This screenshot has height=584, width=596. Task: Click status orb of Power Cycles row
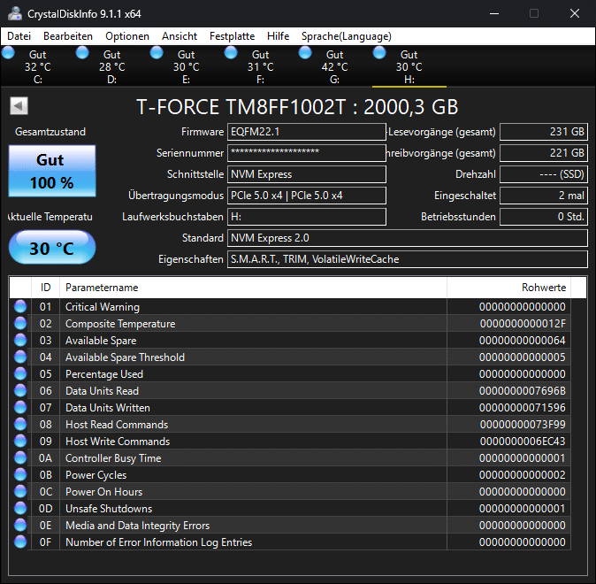click(x=20, y=475)
